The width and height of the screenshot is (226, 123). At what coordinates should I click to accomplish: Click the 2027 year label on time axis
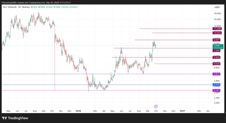pyautogui.click(x=182, y=111)
